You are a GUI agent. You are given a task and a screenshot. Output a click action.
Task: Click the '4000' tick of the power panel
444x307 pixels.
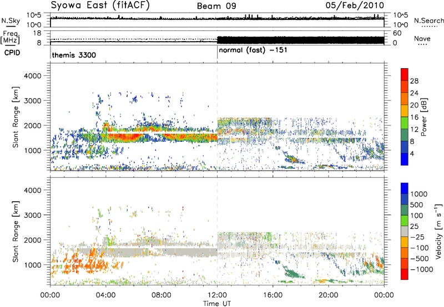pyautogui.click(x=32, y=76)
